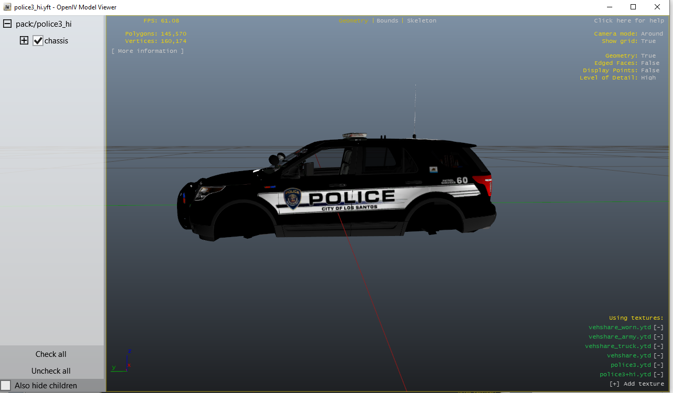Click the Uncheck all button
This screenshot has width=673, height=393.
[51, 371]
